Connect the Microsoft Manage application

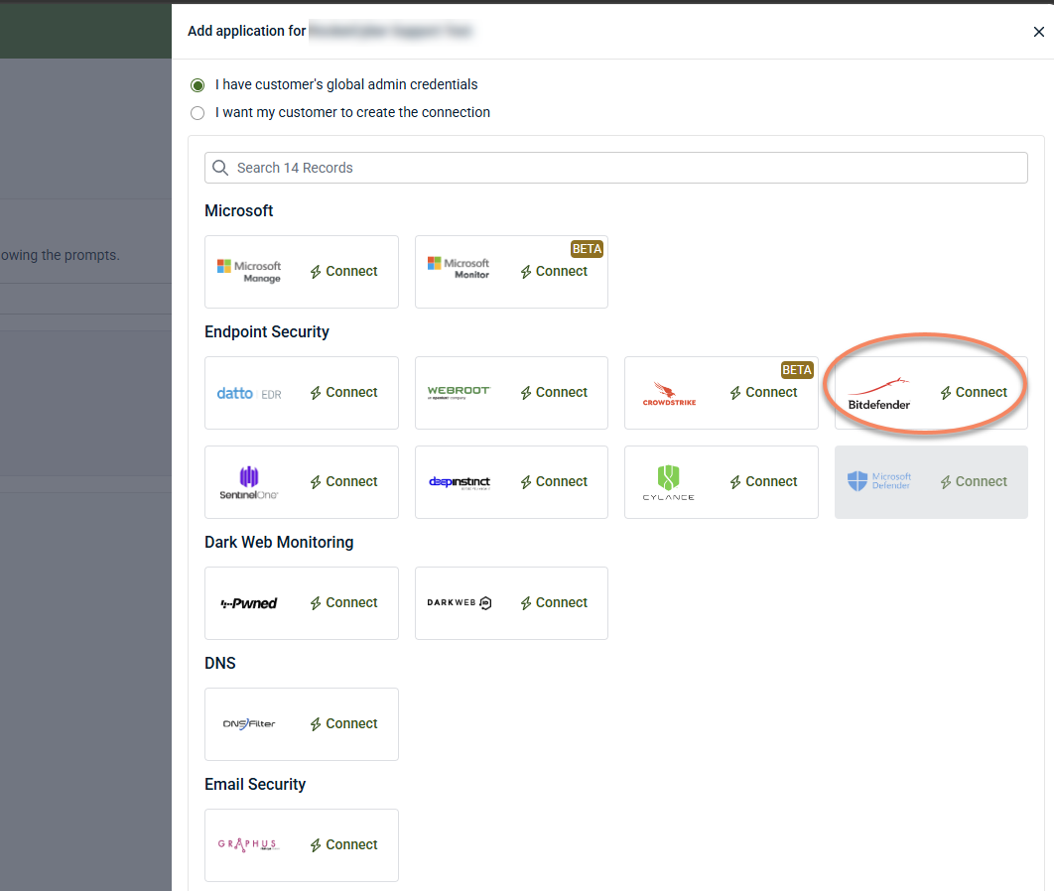click(x=343, y=272)
